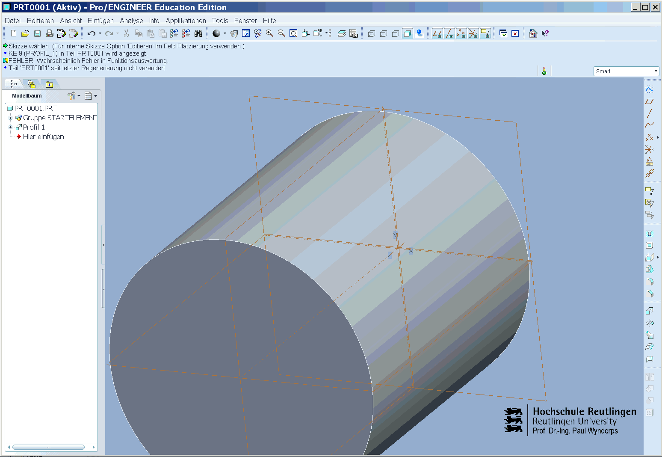Click the navigator panel collapse handle
The height and width of the screenshot is (457, 662).
coord(103,288)
